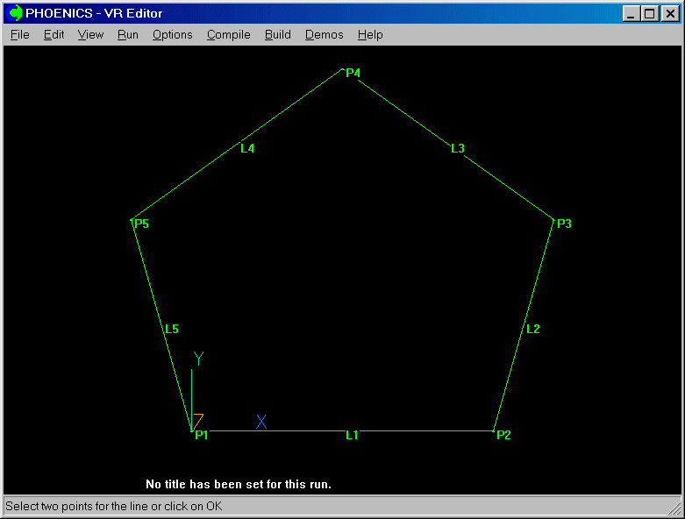Open the Help menu

tap(370, 35)
